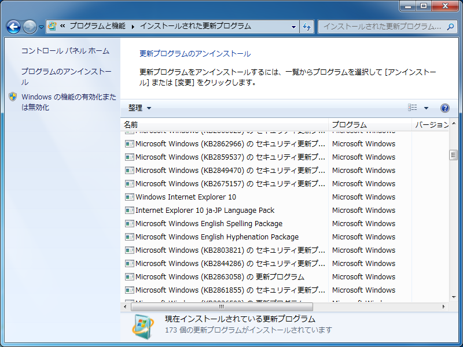Open the 整理 organize menu
The width and height of the screenshot is (463, 347).
click(x=139, y=108)
